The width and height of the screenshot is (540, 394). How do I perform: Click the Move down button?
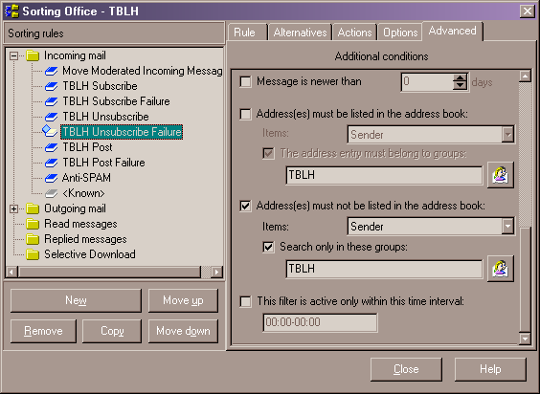click(183, 331)
